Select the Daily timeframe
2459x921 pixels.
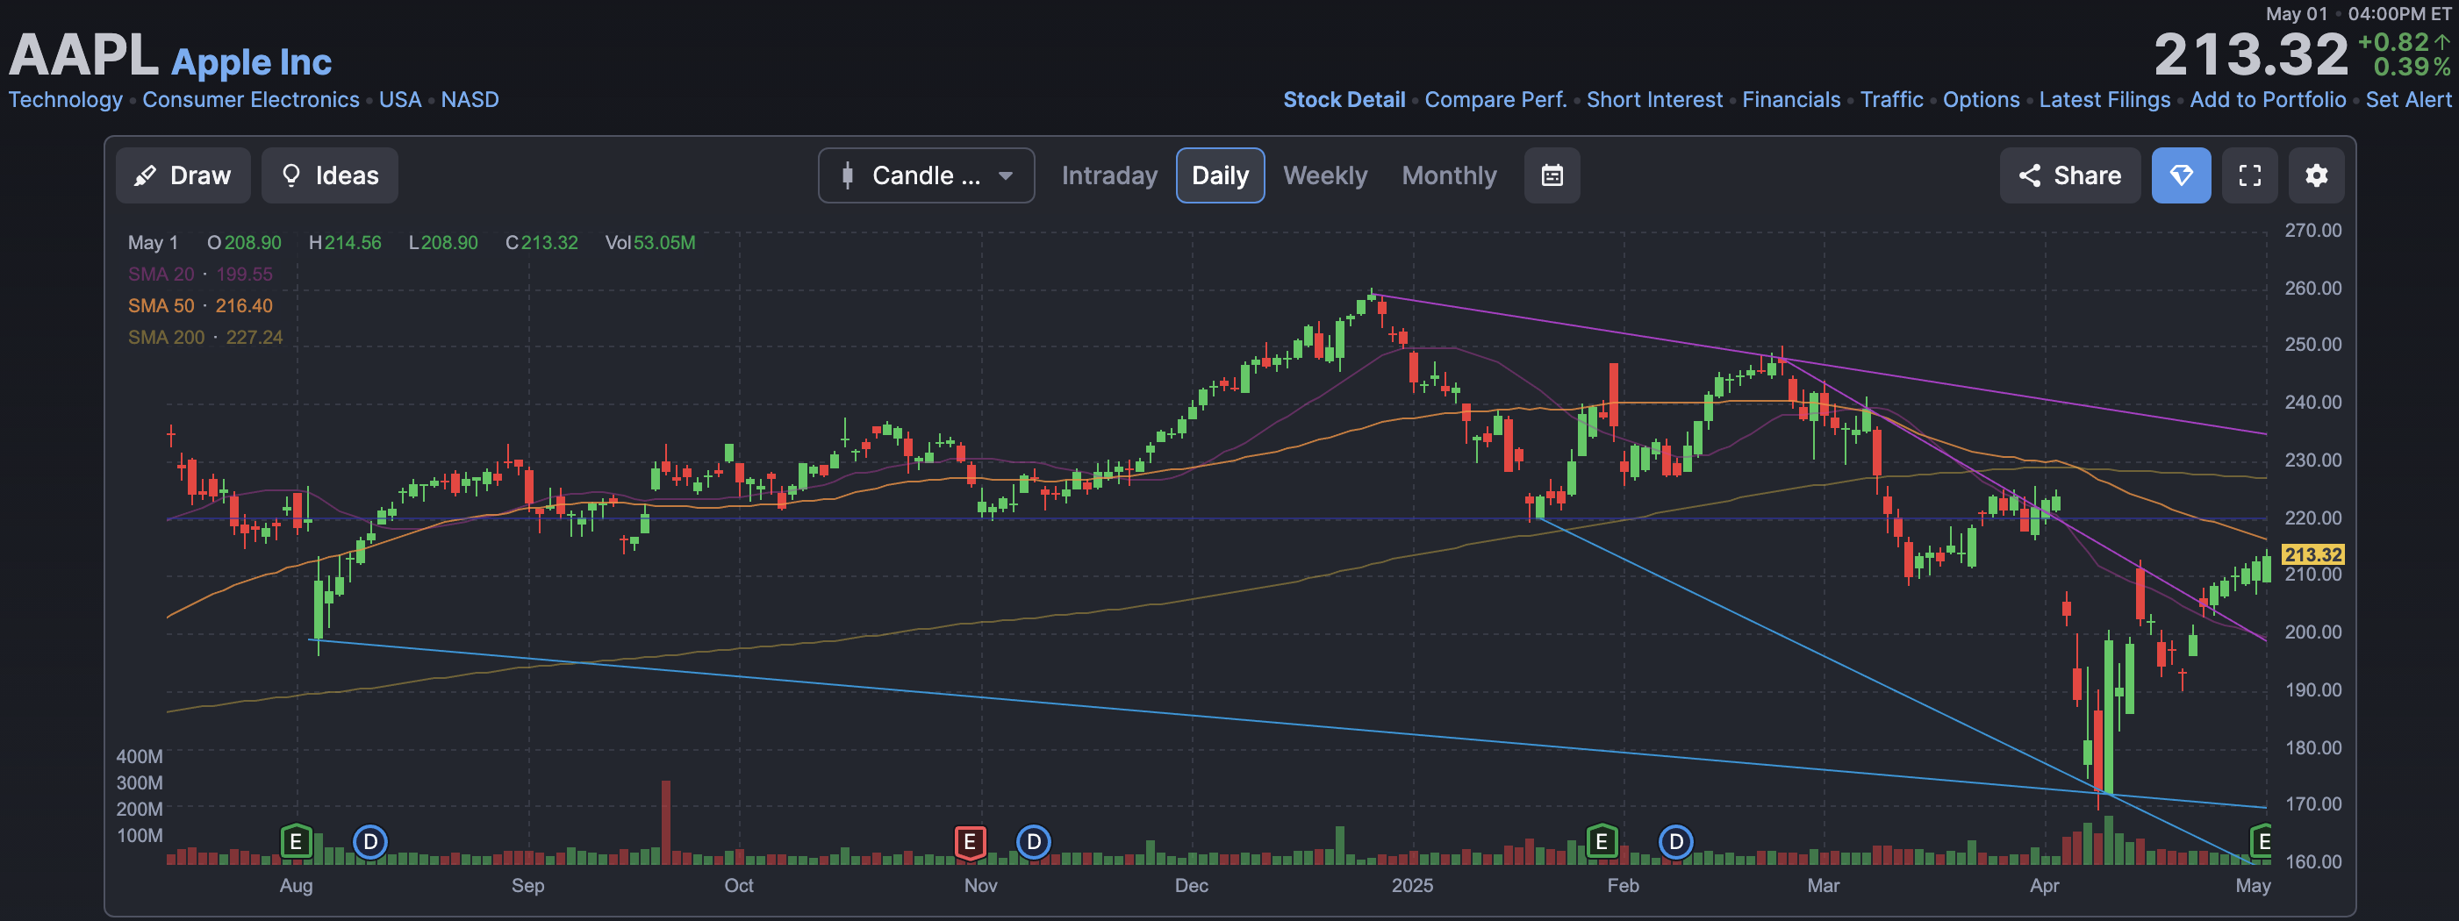(1220, 175)
